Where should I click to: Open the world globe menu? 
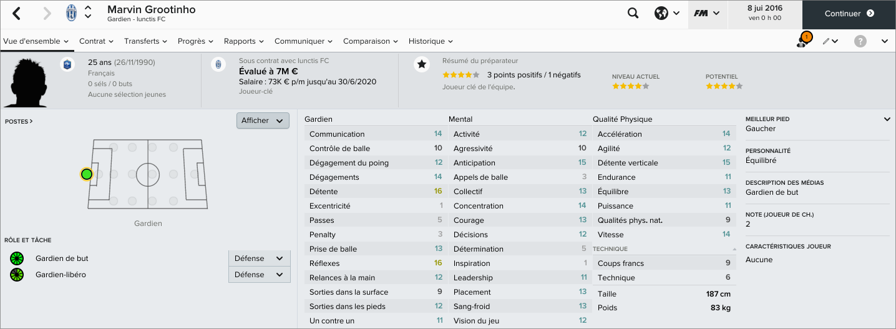[666, 13]
